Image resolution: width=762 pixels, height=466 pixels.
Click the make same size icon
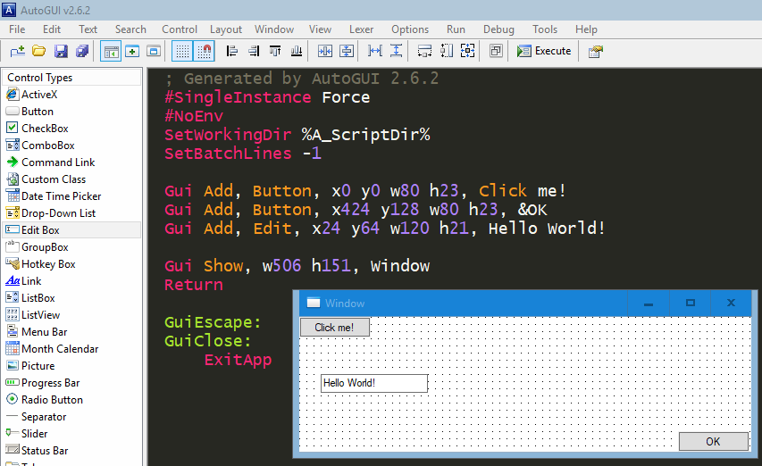pyautogui.click(x=467, y=51)
